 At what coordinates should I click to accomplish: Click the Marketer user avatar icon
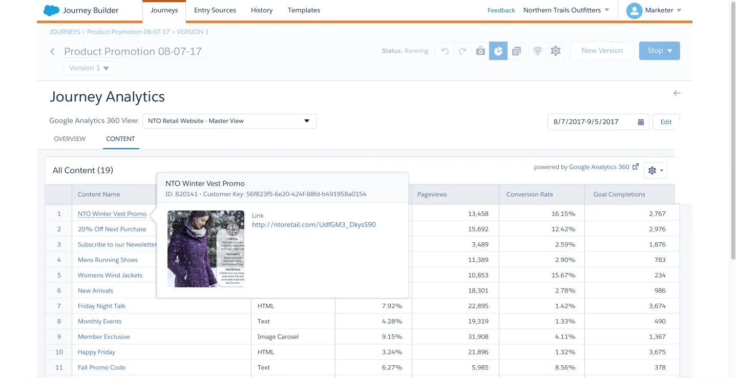634,10
